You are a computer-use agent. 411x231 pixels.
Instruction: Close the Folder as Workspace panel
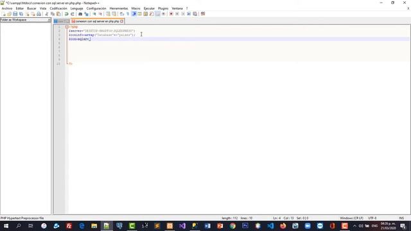click(x=49, y=20)
